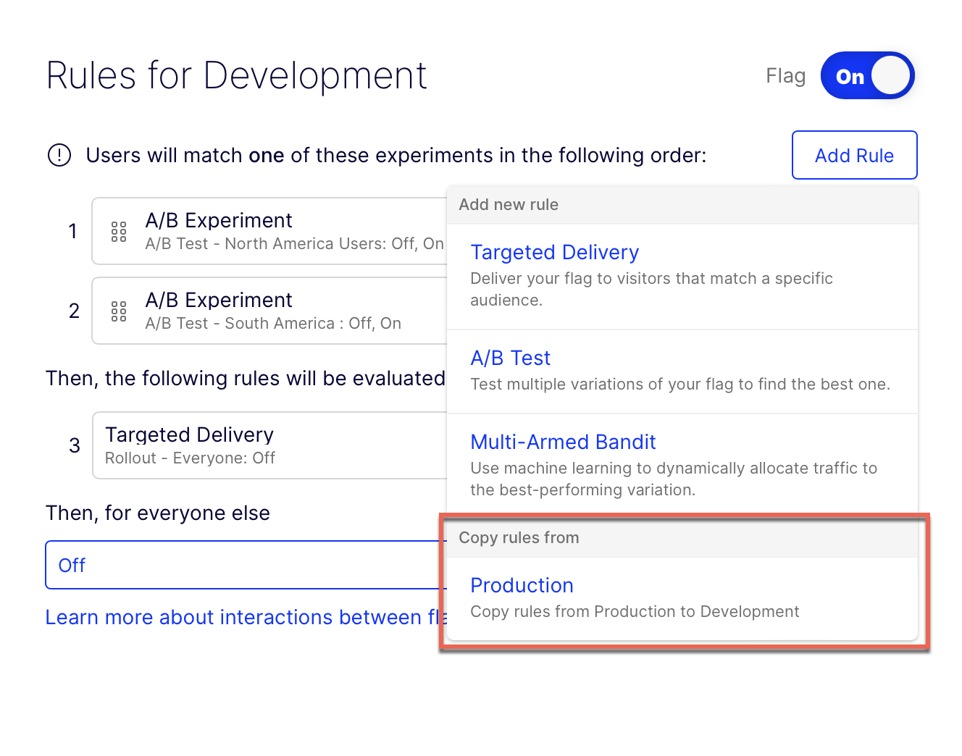Open Learn more about interactions link

click(x=246, y=617)
